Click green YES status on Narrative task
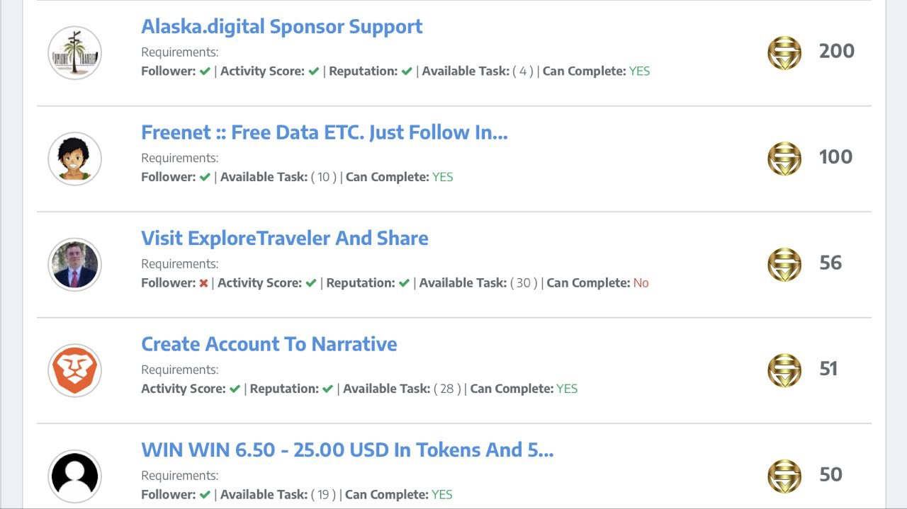The image size is (907, 509). click(567, 389)
